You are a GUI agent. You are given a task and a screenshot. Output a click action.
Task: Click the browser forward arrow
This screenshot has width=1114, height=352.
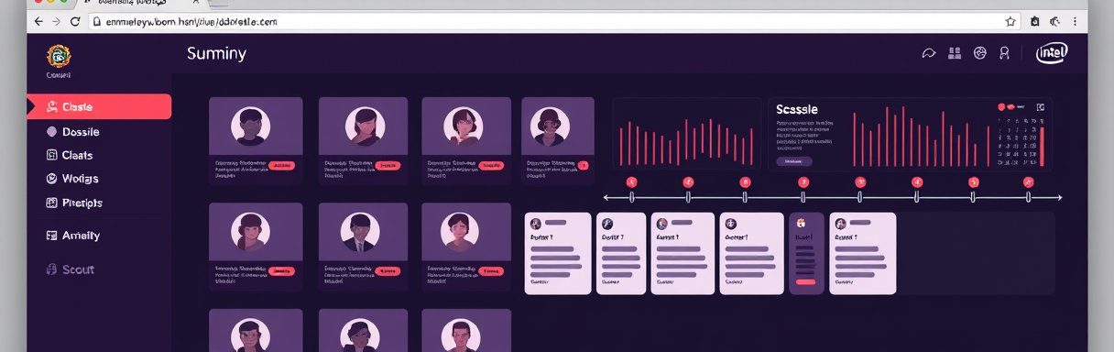[56, 20]
